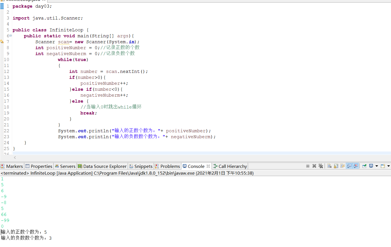Switch to the Markers tab
This screenshot has width=391, height=247.
coord(12,166)
